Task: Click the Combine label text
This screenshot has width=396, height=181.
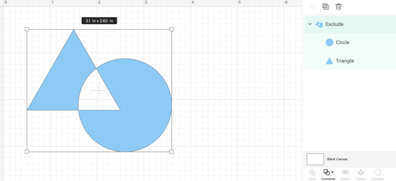Action: tap(328, 178)
